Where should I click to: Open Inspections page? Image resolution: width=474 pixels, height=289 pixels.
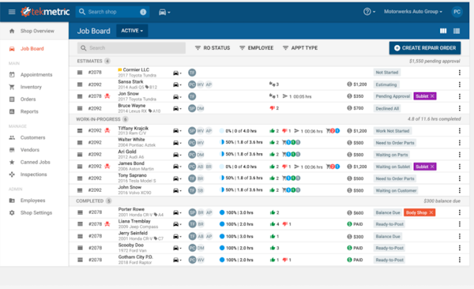33,175
